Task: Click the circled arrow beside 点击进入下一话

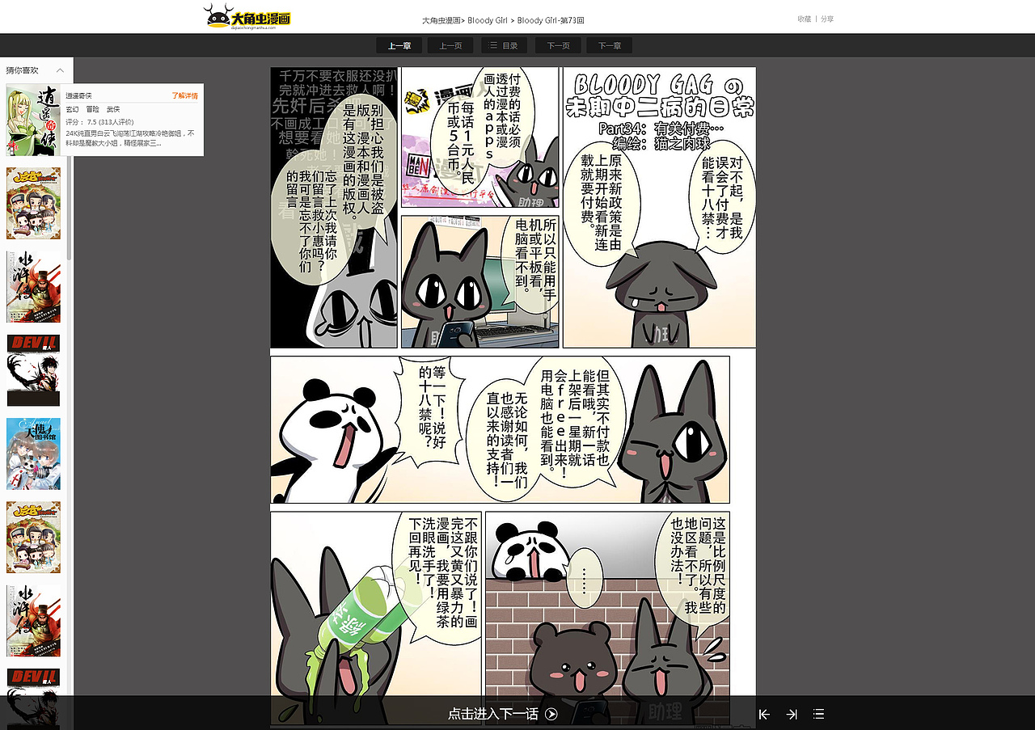Action: coord(551,714)
